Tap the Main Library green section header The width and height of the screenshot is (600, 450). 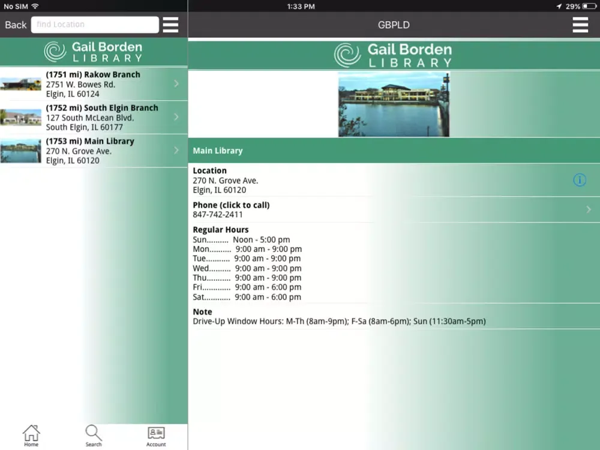[x=394, y=151]
